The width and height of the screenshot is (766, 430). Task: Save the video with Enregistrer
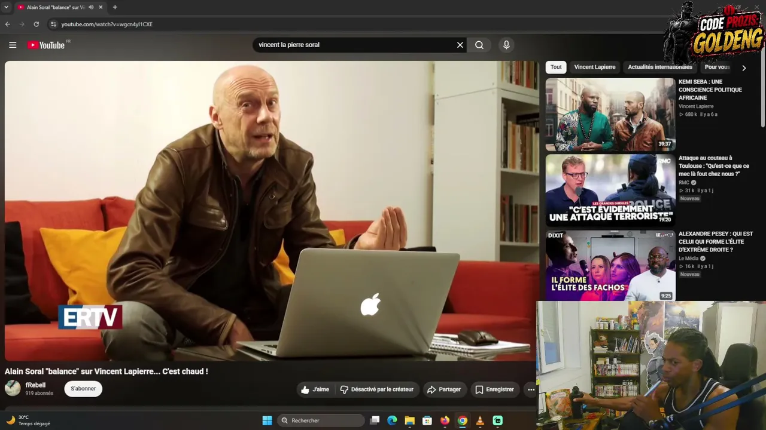(494, 389)
